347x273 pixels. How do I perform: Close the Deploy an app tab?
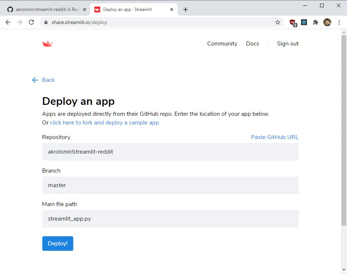(x=172, y=9)
